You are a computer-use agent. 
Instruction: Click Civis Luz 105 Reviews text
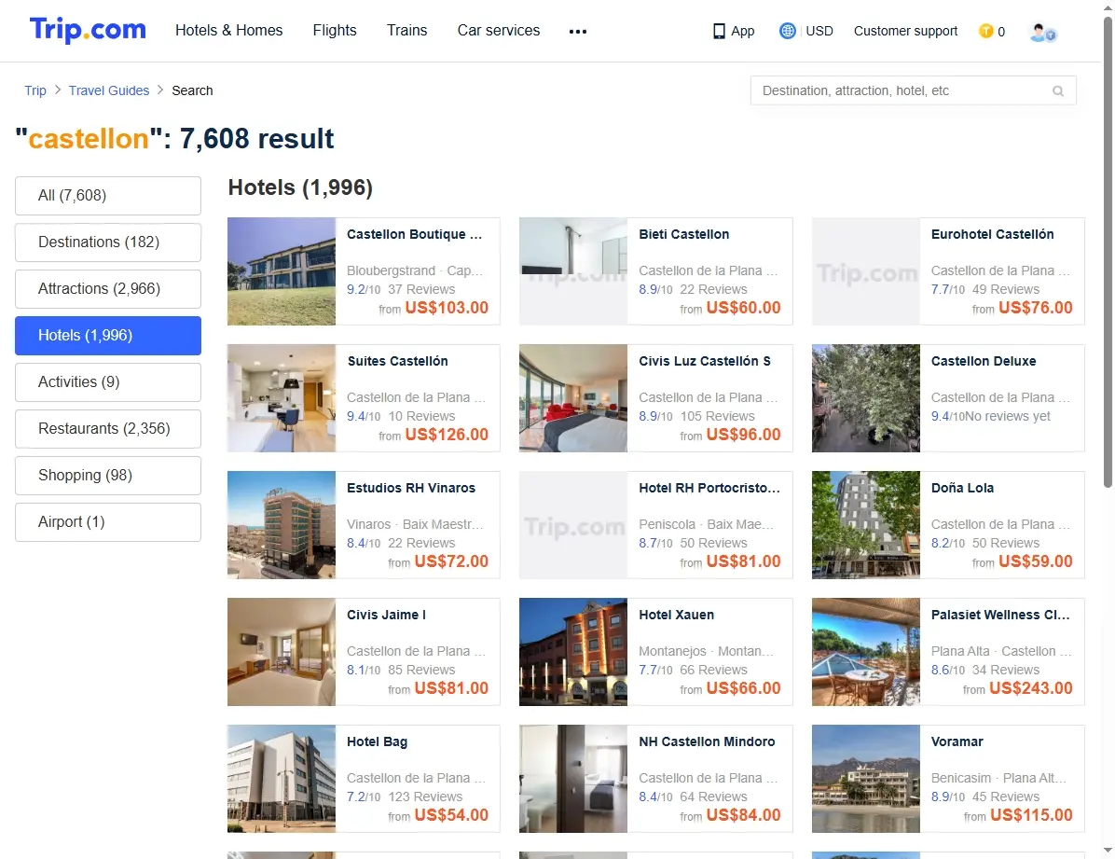click(718, 416)
